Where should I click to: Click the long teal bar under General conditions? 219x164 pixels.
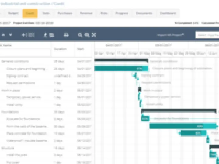[121, 68]
